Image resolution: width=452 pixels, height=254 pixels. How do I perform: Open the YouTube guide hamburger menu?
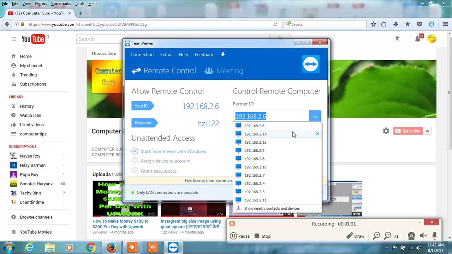pos(14,39)
